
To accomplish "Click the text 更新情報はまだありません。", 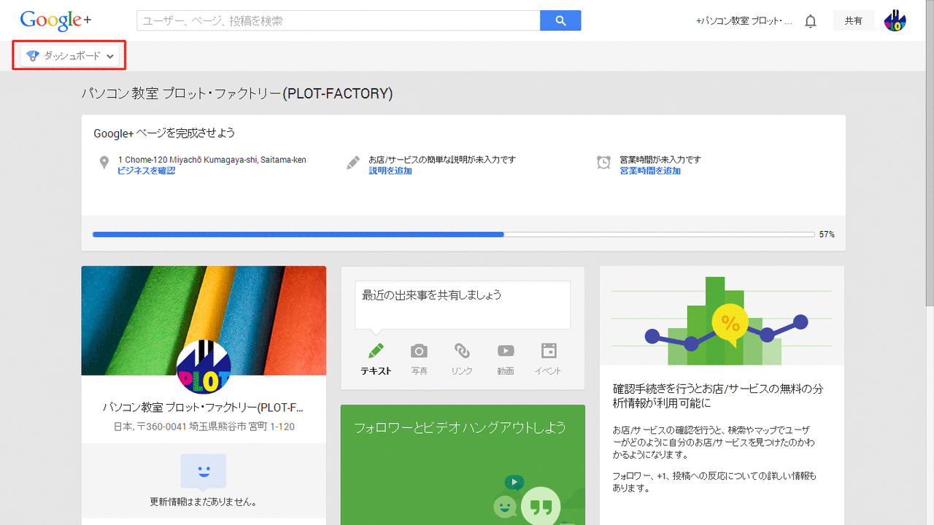I will point(203,502).
